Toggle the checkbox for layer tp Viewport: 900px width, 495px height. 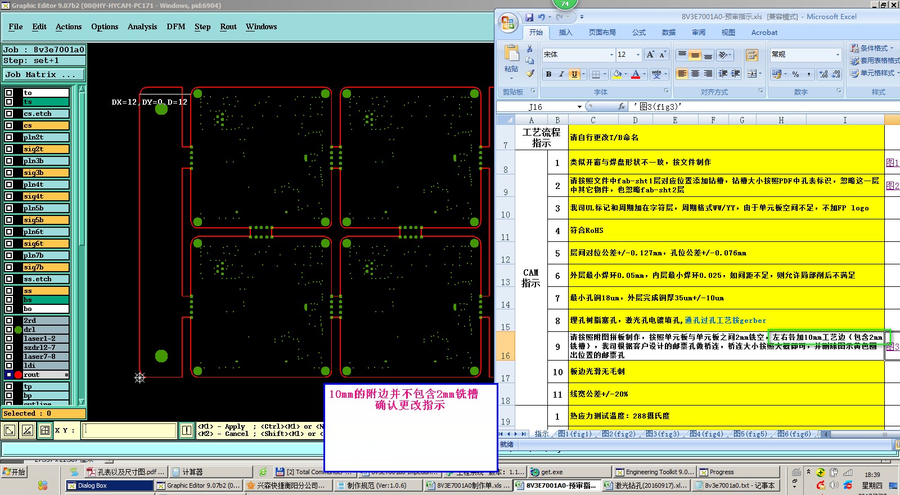9,386
